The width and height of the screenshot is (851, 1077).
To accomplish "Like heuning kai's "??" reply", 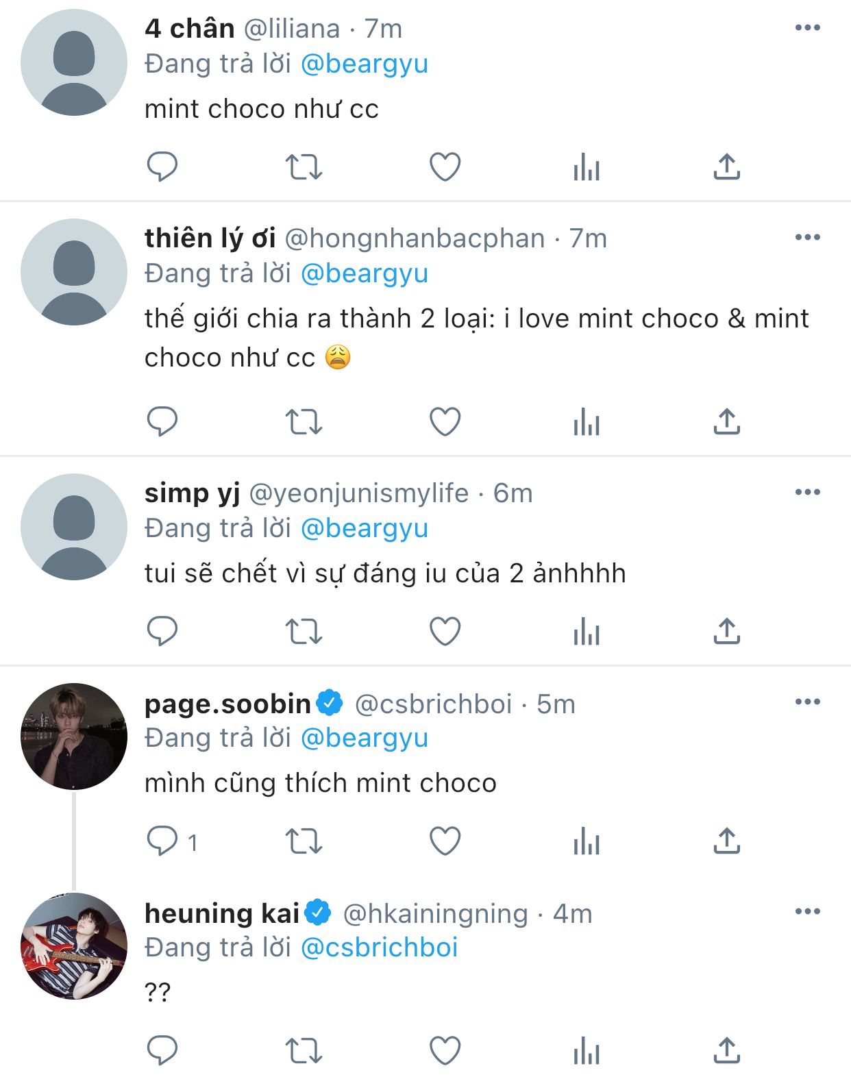I will click(445, 1050).
